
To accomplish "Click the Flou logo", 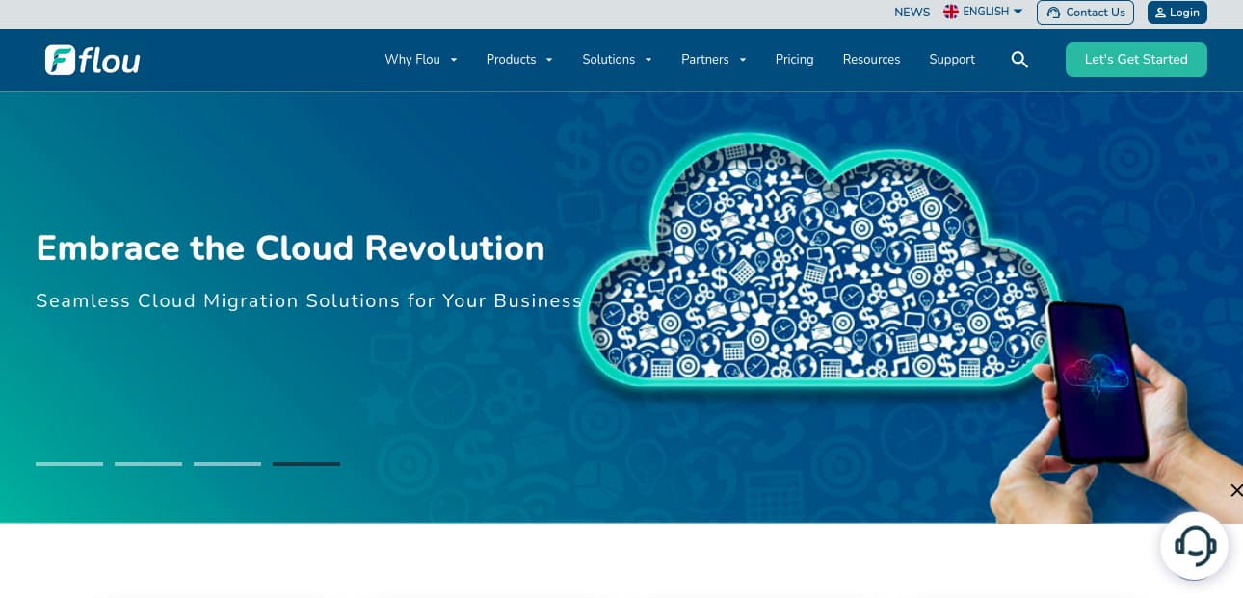I will pyautogui.click(x=92, y=60).
